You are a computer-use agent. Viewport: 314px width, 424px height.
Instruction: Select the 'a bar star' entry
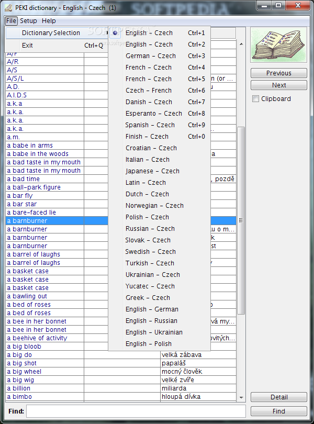click(x=45, y=204)
